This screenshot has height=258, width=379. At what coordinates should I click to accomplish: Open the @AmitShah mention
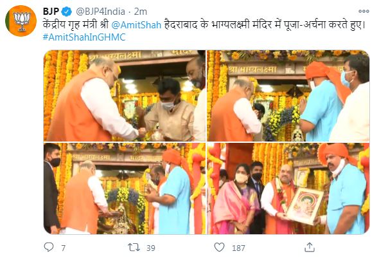136,25
